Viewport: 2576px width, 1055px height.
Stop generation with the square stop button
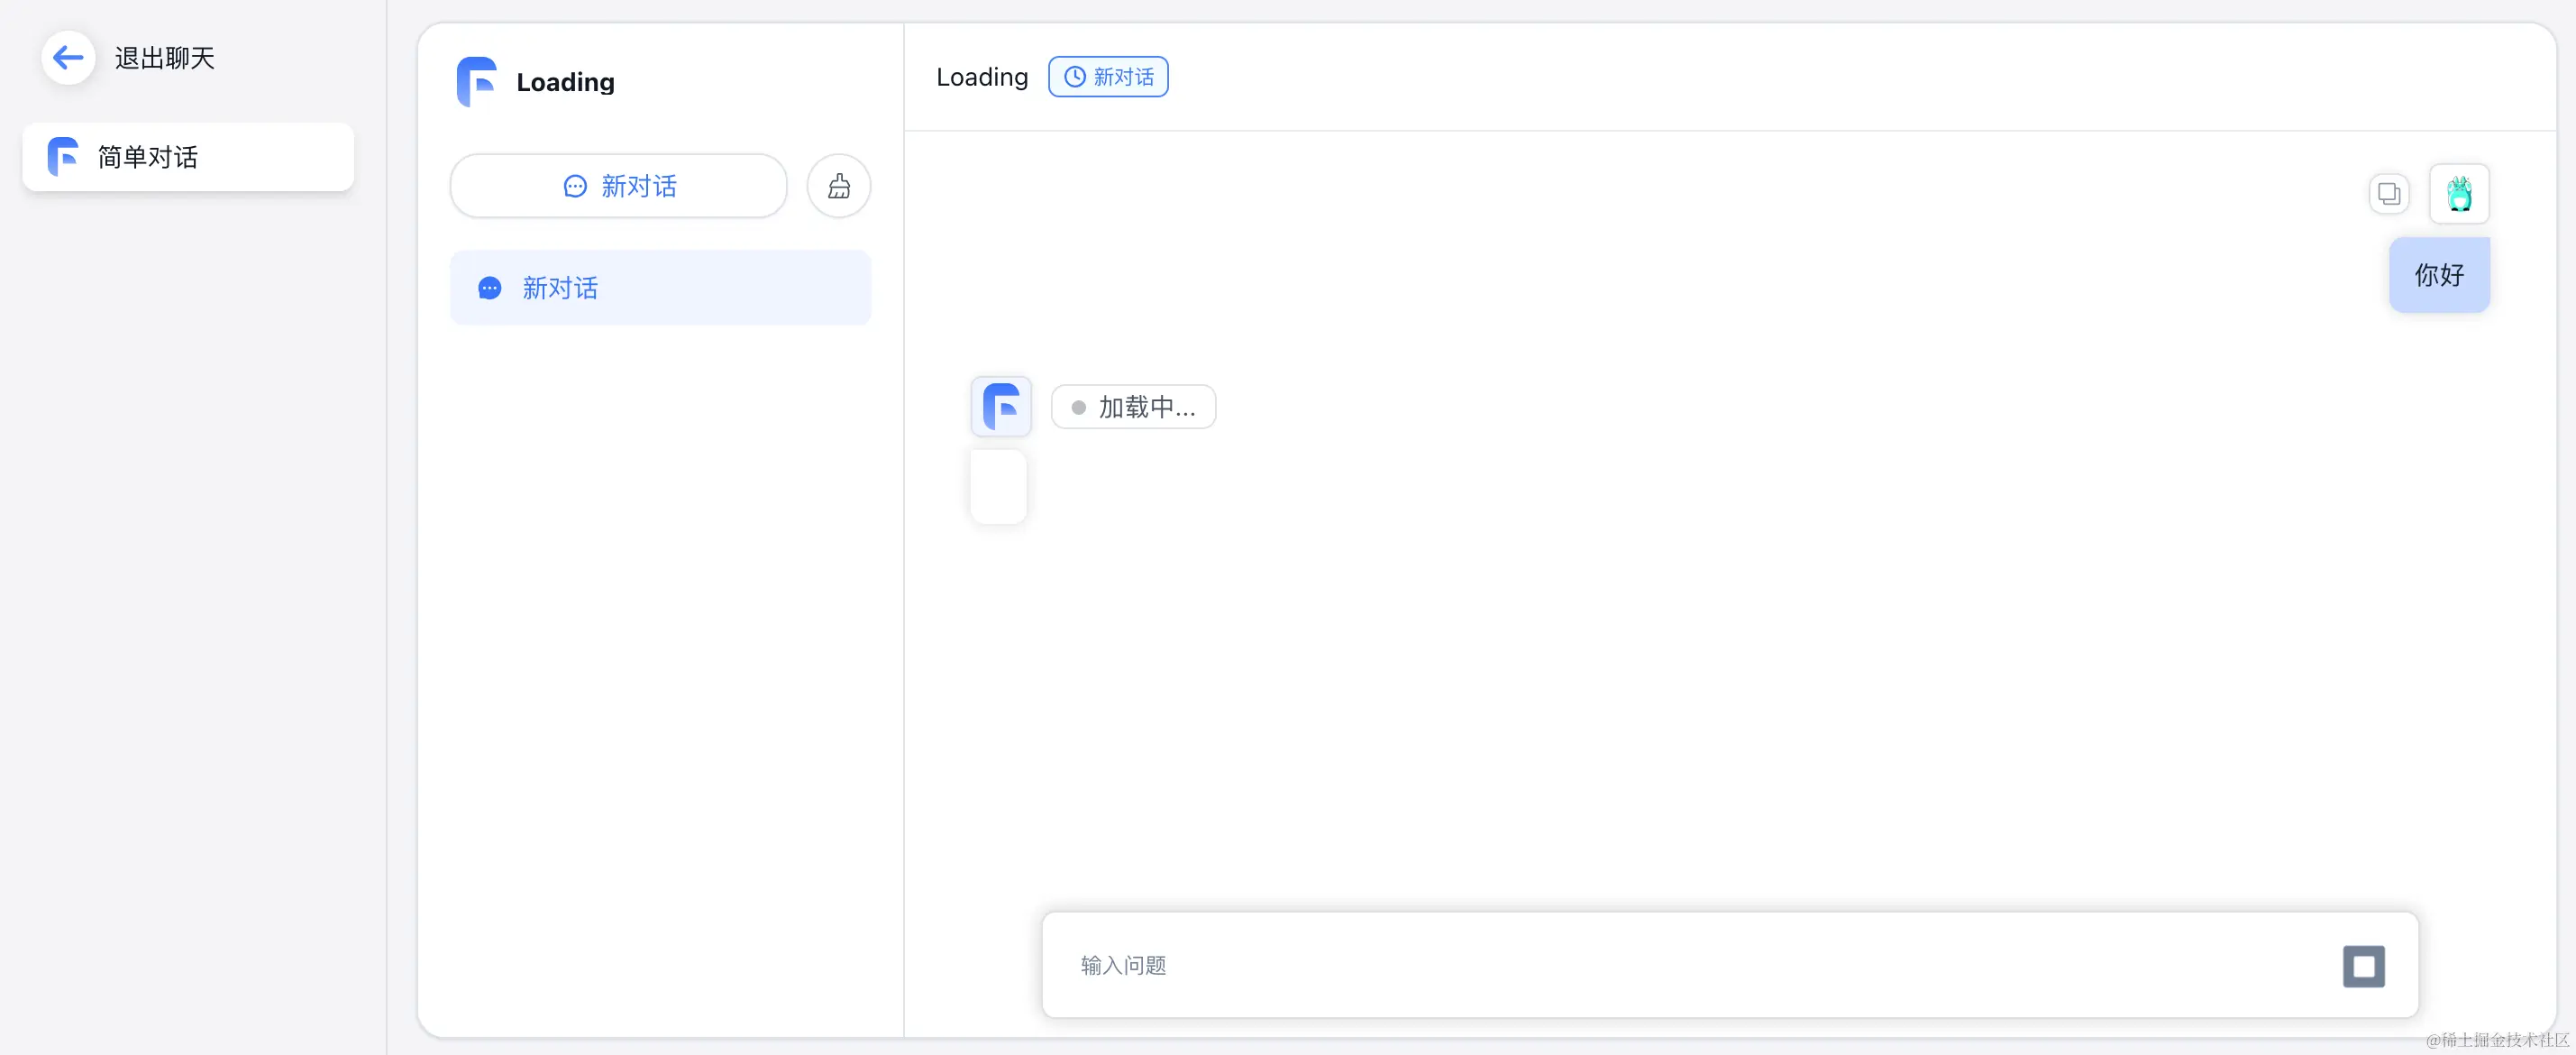[2363, 966]
